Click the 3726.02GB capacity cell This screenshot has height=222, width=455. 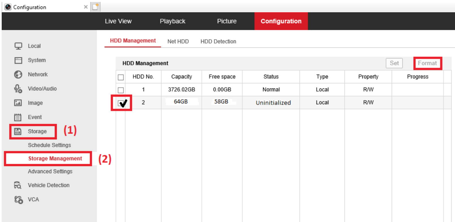pyautogui.click(x=181, y=90)
